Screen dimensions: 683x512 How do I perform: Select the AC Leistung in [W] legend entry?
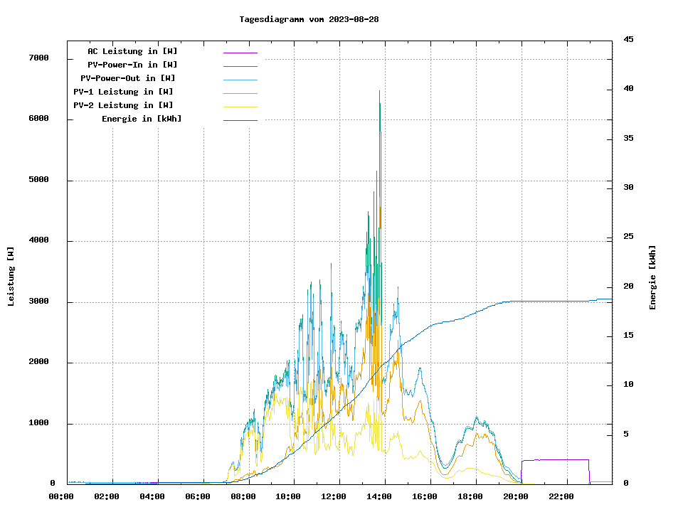[132, 51]
